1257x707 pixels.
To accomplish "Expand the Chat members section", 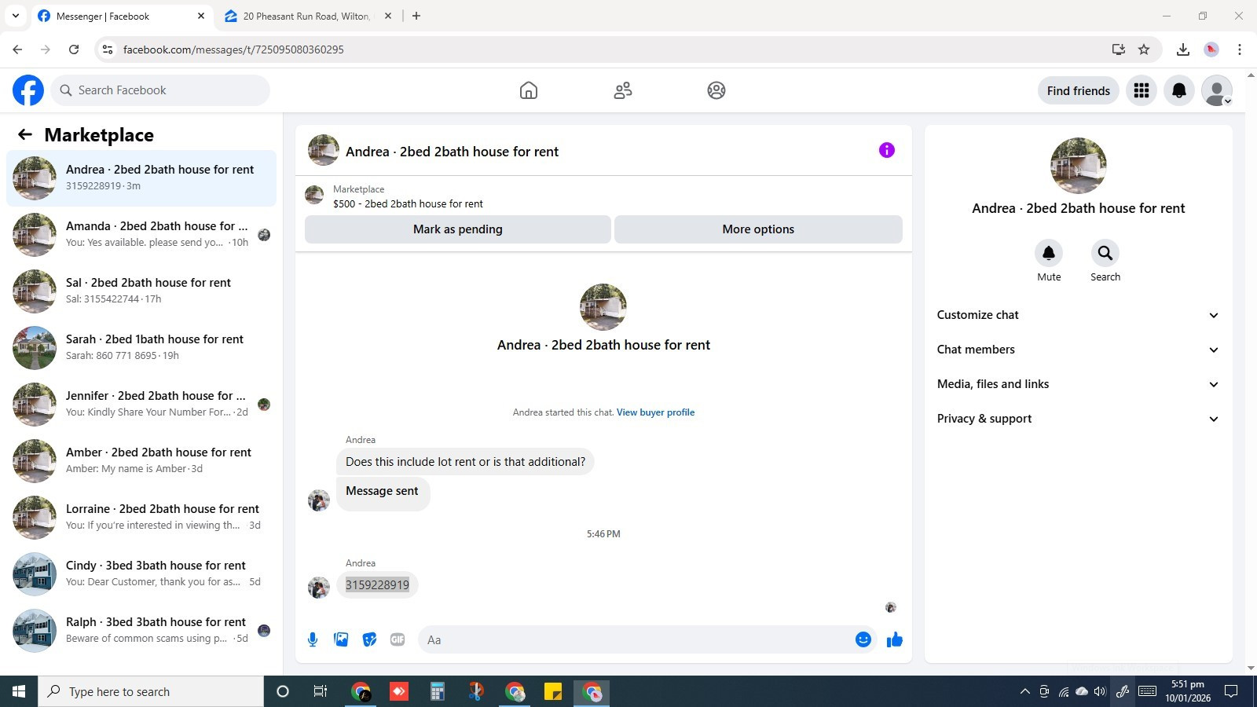I will click(x=1078, y=350).
